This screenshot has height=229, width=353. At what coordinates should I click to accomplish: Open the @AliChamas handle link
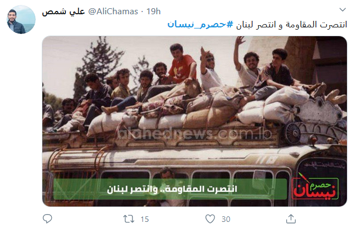(113, 12)
